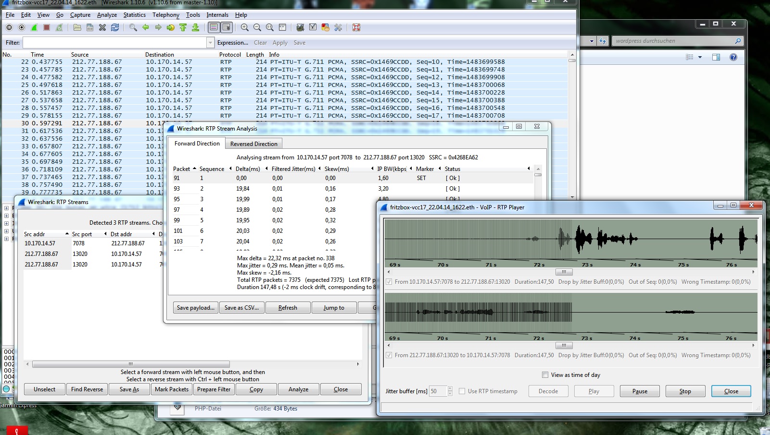Expand the third packet details tree node
This screenshot has width=770, height=435.
pyautogui.click(x=6, y=223)
